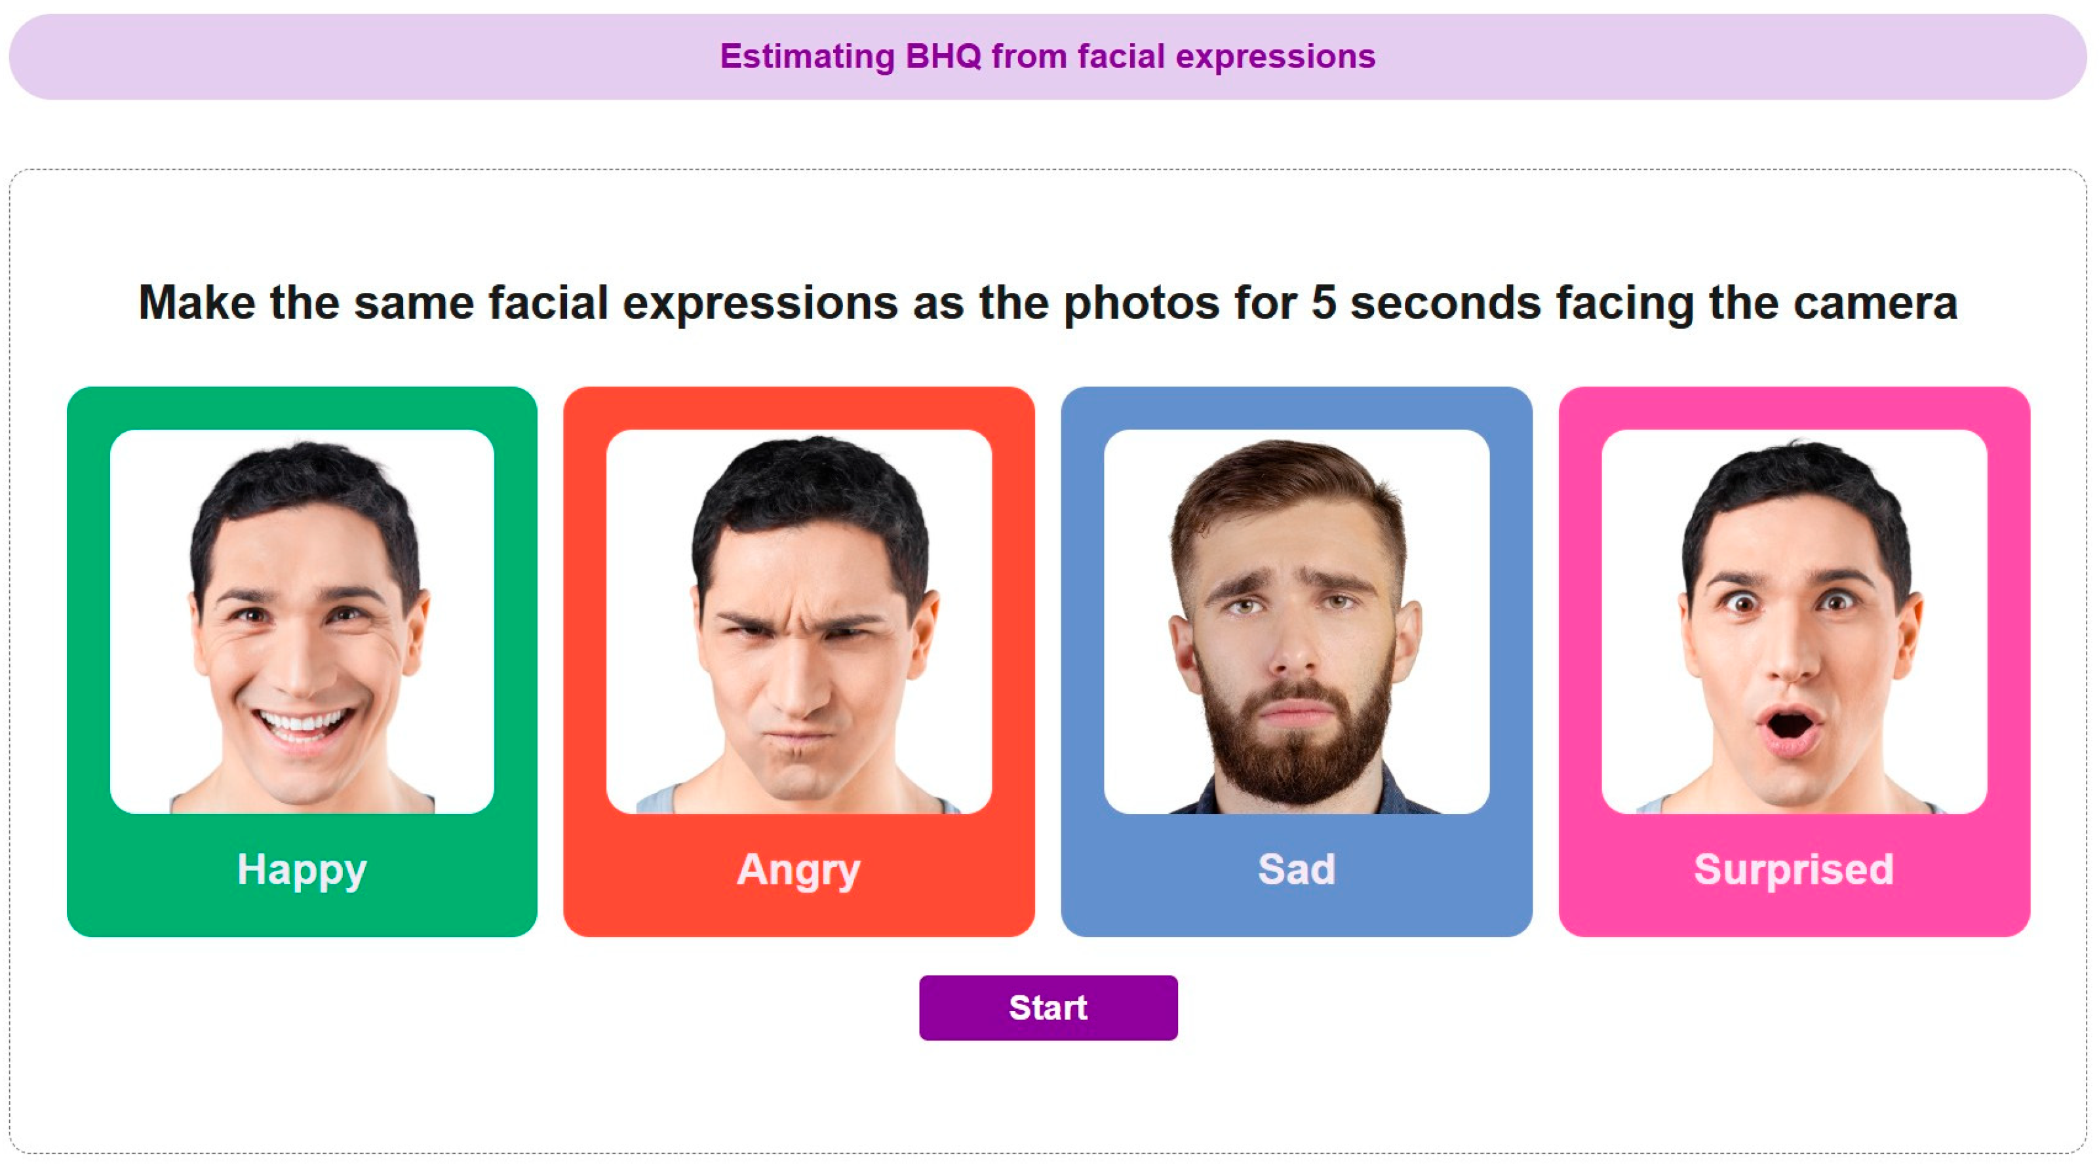
Task: Click the Happy label text
Action: (x=302, y=869)
